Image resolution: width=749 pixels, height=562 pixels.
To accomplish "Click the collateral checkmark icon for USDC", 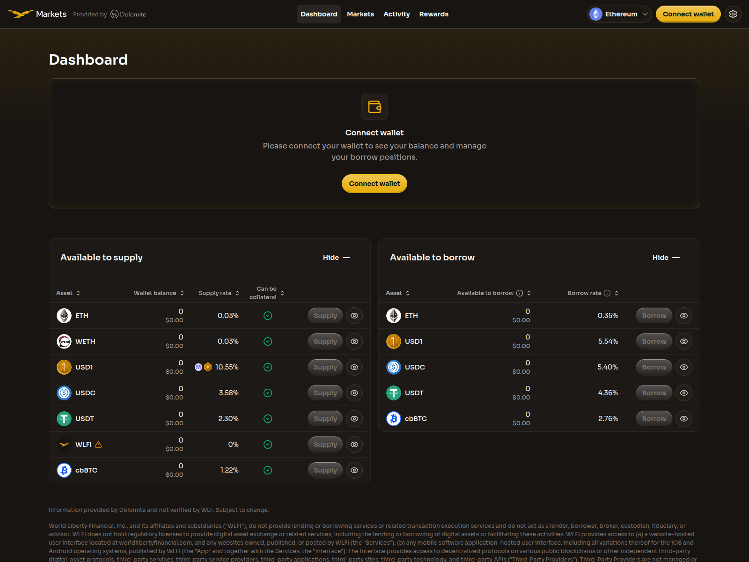I will pos(268,393).
